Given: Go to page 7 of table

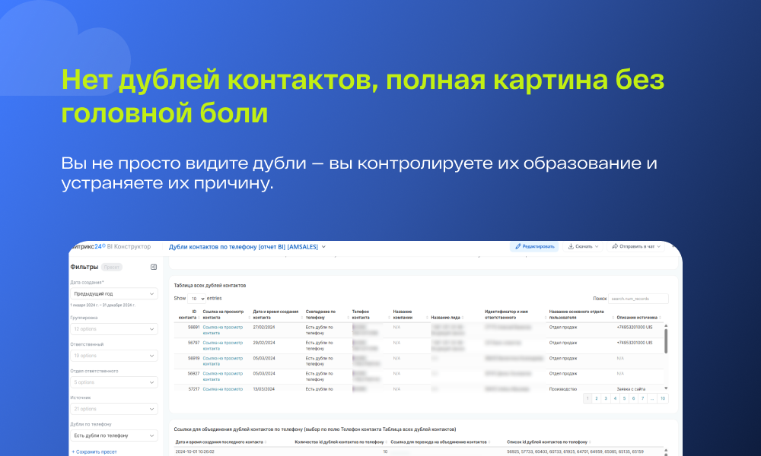Looking at the screenshot, I should [642, 398].
